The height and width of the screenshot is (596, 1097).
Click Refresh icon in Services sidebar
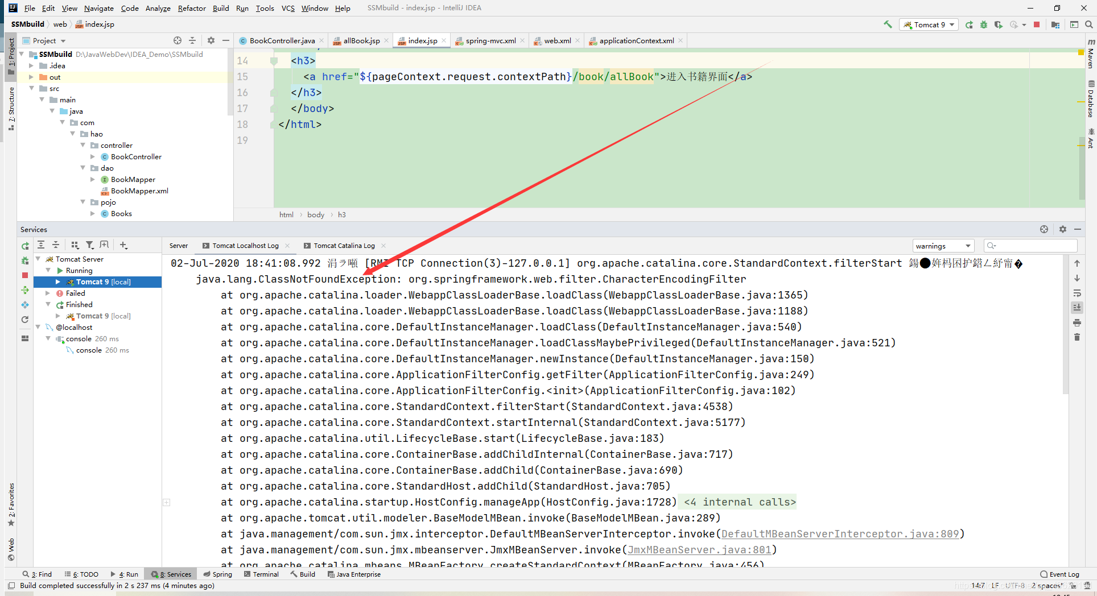[x=25, y=320]
